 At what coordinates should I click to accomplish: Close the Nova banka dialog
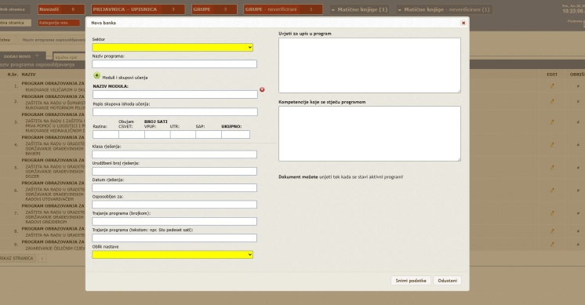[463, 23]
